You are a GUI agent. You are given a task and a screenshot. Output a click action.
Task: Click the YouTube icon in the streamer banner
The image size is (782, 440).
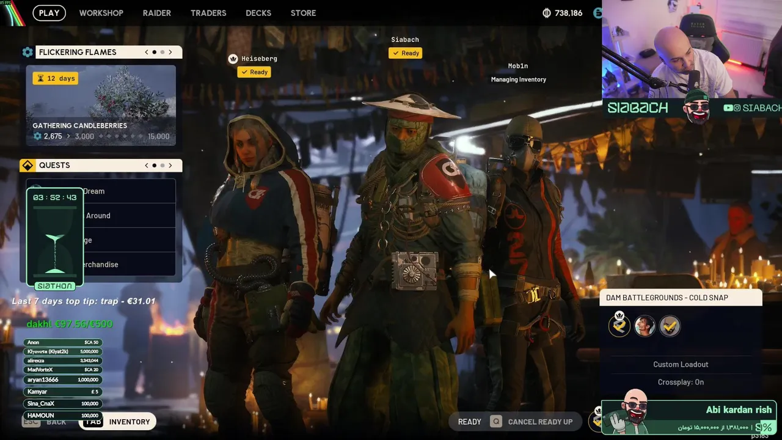pos(728,108)
